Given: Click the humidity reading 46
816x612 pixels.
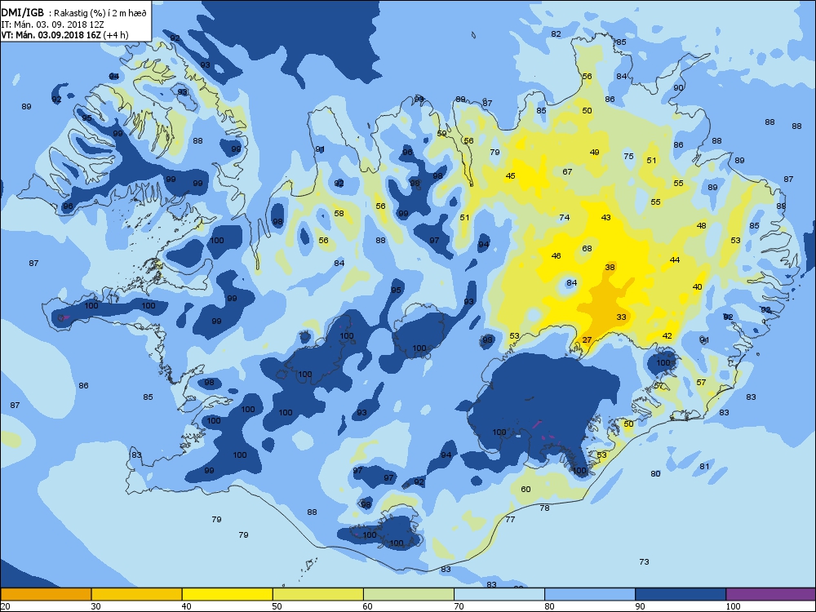Looking at the screenshot, I should click(x=556, y=255).
